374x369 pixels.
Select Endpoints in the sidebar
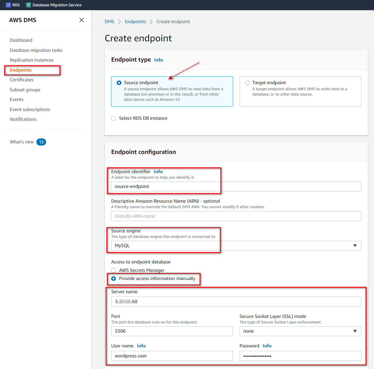tap(21, 70)
